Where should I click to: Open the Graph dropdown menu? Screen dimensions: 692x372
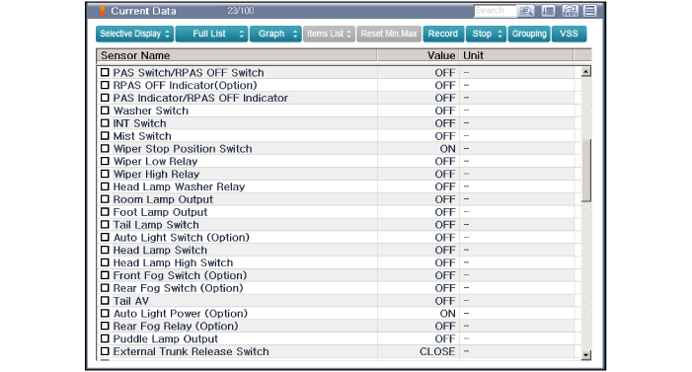click(x=275, y=34)
